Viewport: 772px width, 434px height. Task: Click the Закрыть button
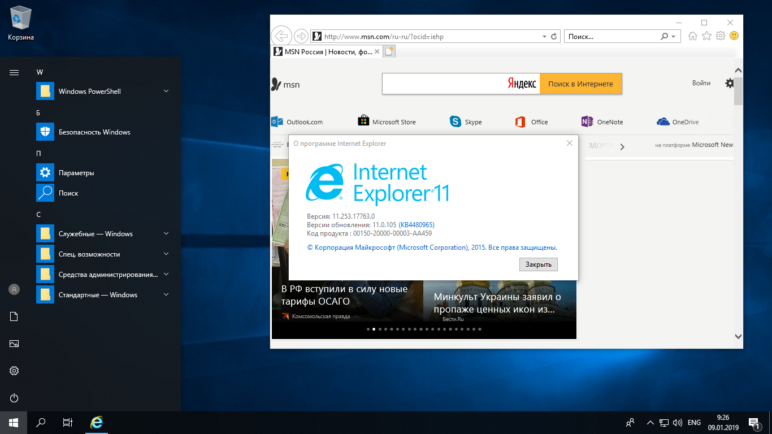tap(539, 264)
